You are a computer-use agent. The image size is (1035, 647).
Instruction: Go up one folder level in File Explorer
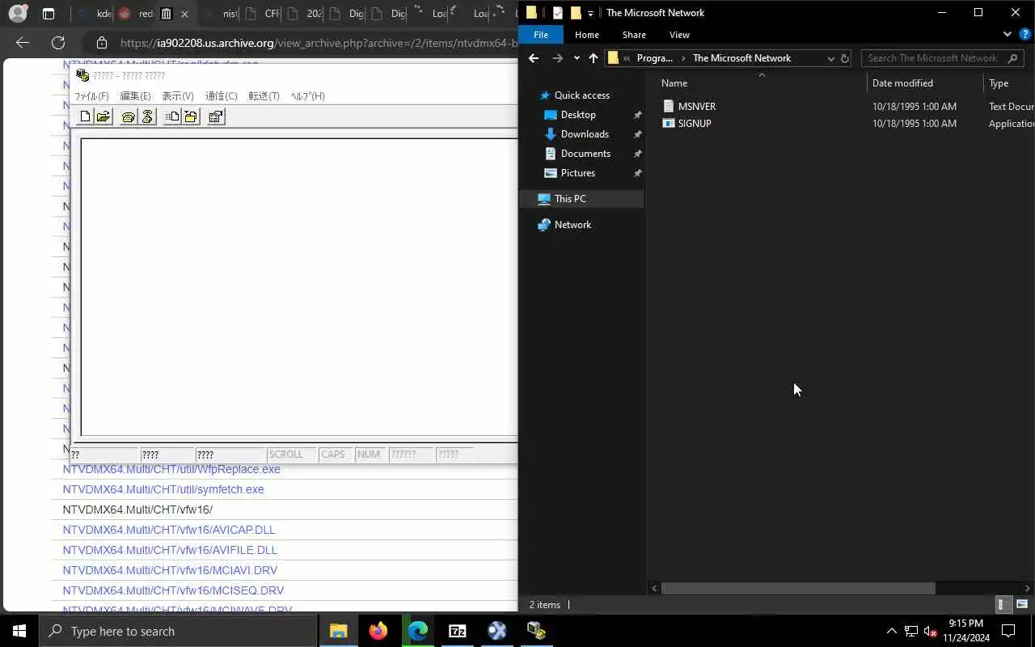coord(594,58)
